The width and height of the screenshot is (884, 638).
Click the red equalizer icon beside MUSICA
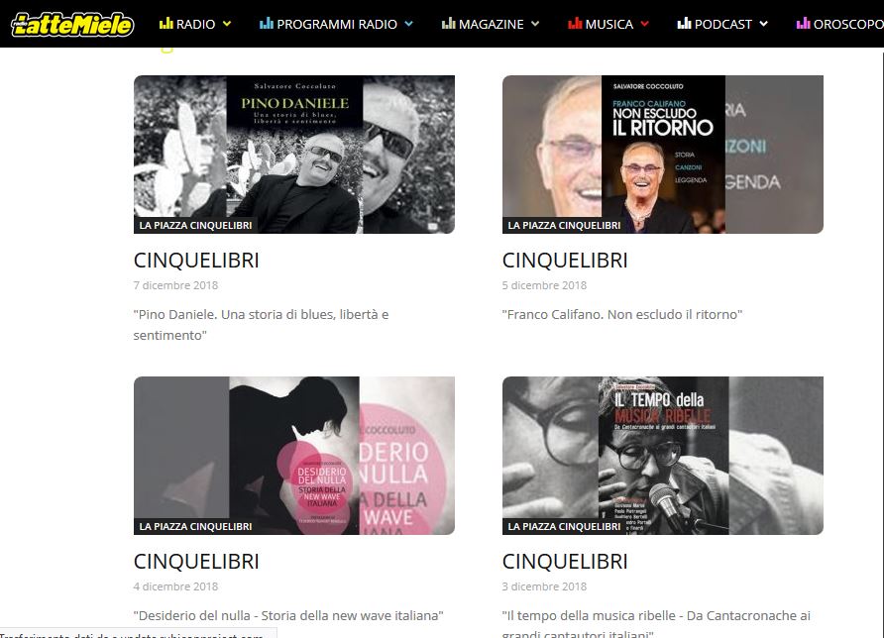[x=575, y=23]
